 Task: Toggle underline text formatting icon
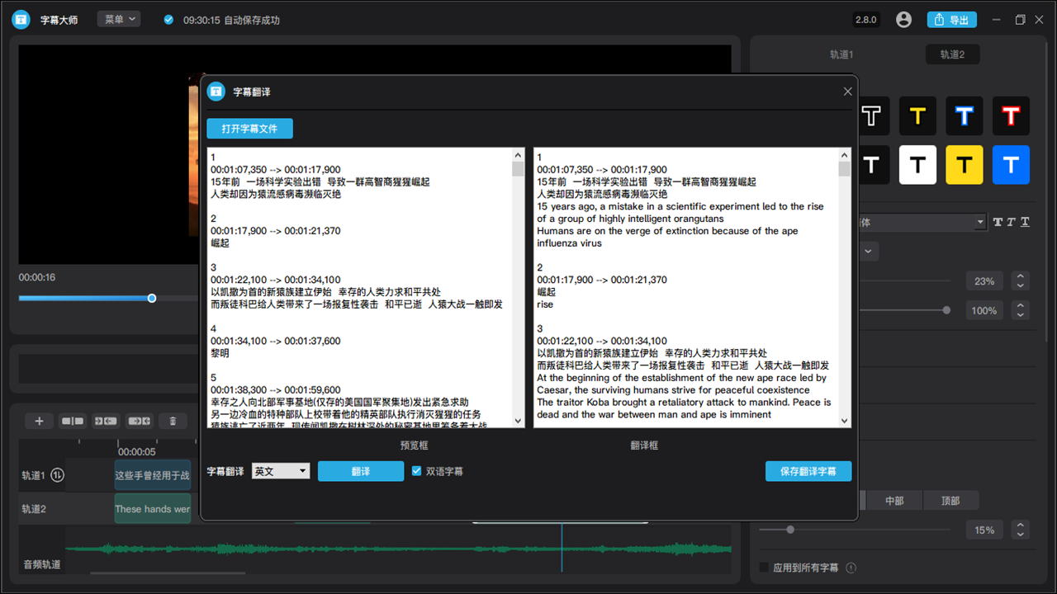coord(1025,222)
